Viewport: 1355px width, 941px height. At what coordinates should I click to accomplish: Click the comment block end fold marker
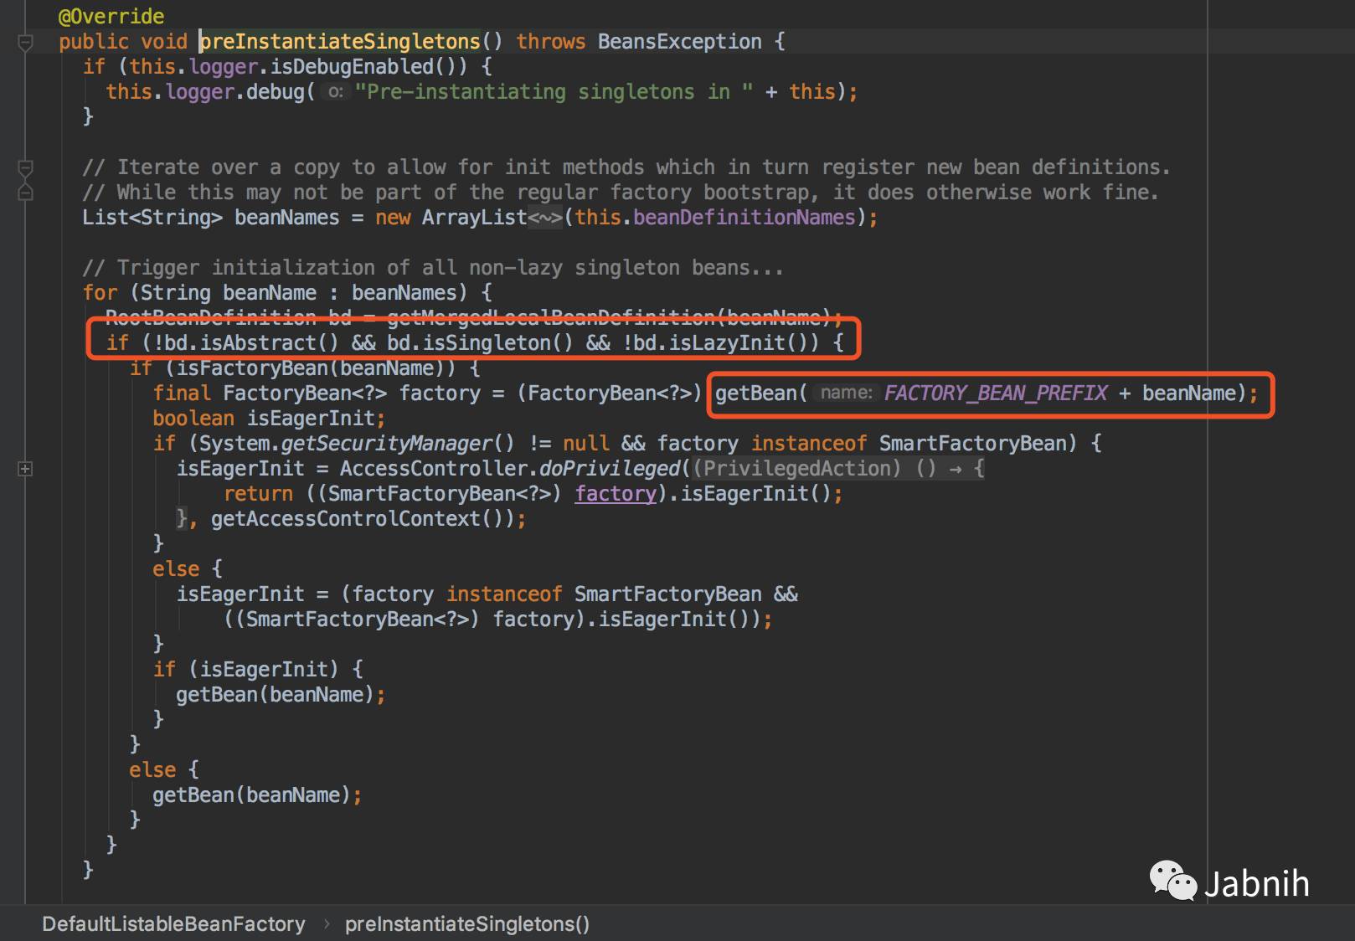click(25, 193)
